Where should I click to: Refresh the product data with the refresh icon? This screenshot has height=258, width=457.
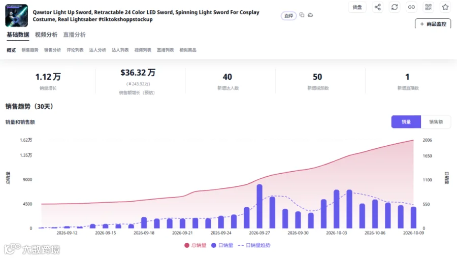coord(395,7)
